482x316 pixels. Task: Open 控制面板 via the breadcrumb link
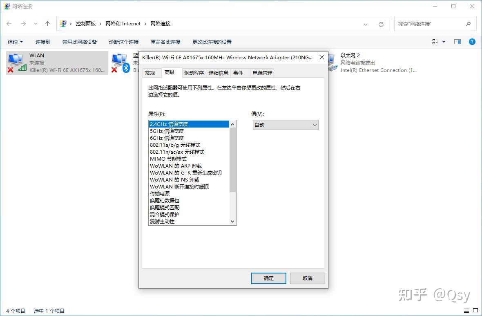tap(86, 23)
